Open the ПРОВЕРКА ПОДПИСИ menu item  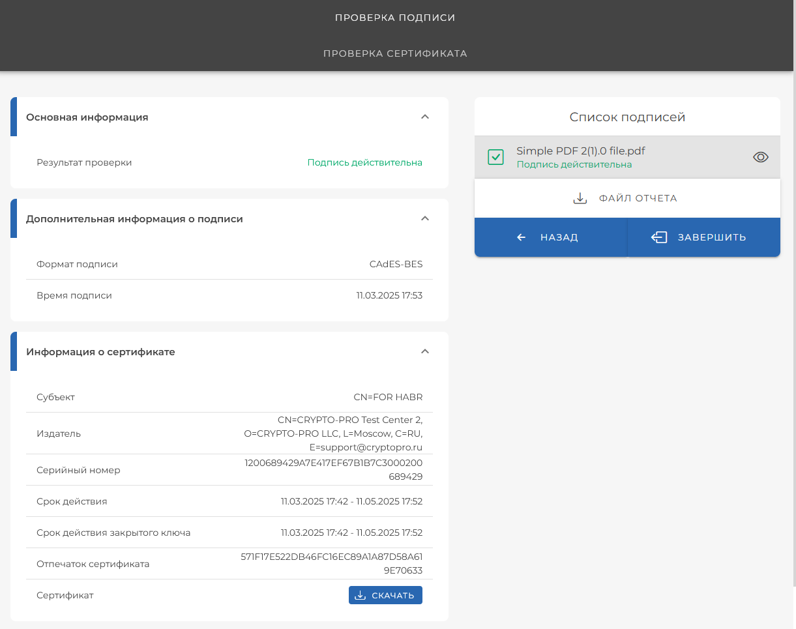395,18
